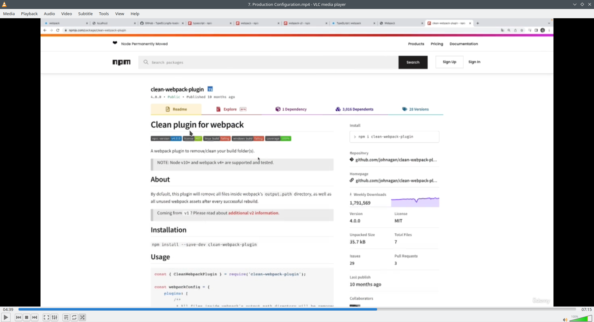The image size is (594, 322).
Task: Click the Sign In link
Action: 474,62
